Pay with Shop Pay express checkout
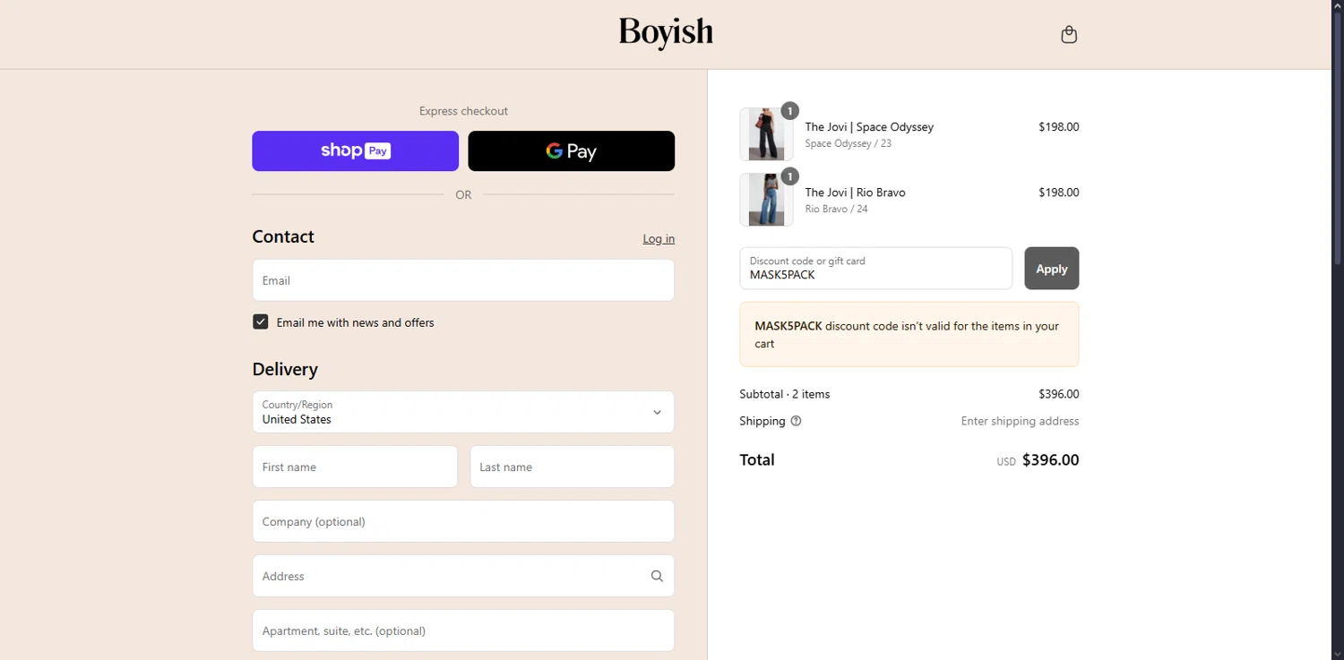Screen dimensions: 1344x660 (355, 150)
